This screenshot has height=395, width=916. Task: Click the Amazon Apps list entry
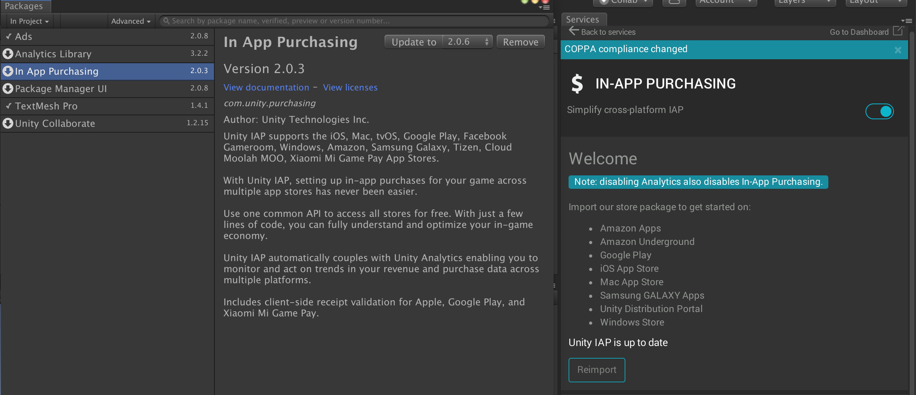point(630,228)
